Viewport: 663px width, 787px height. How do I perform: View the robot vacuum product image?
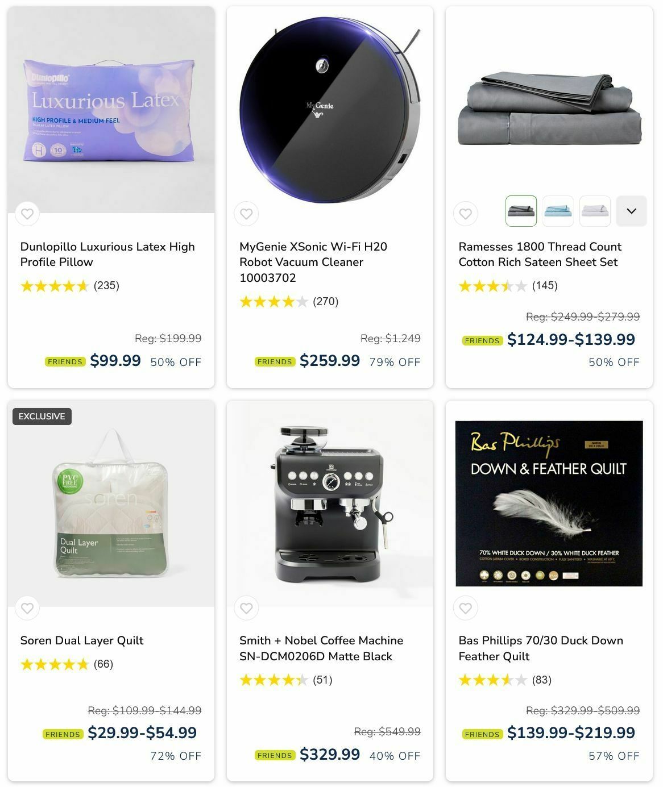pyautogui.click(x=330, y=110)
